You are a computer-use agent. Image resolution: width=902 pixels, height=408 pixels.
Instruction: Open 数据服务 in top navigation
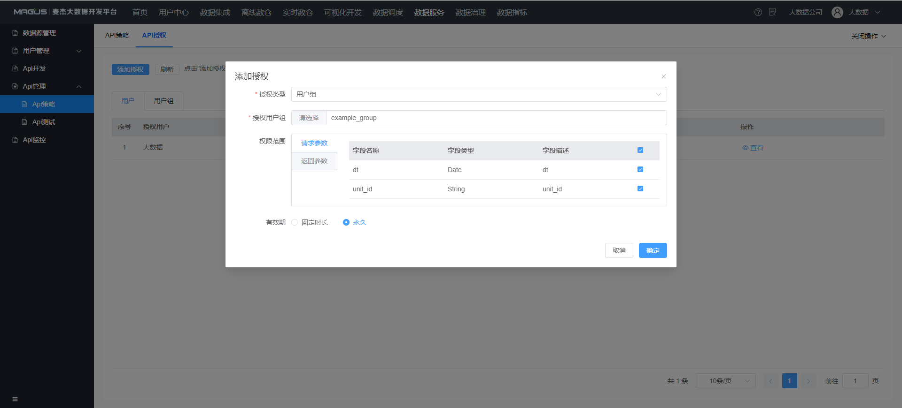429,12
